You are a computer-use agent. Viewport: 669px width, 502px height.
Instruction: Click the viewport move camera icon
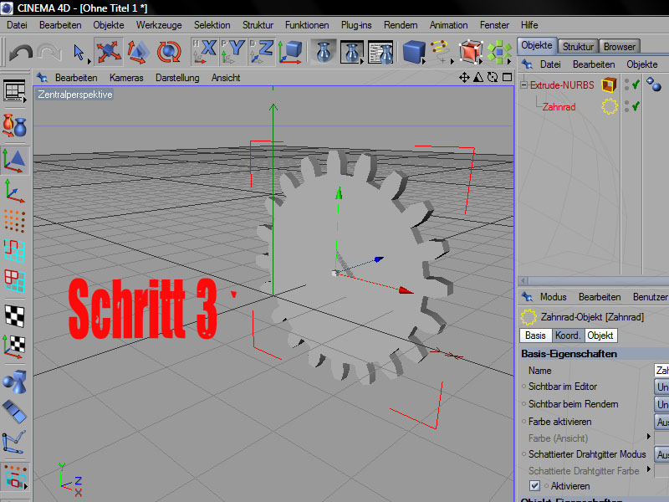pos(464,77)
